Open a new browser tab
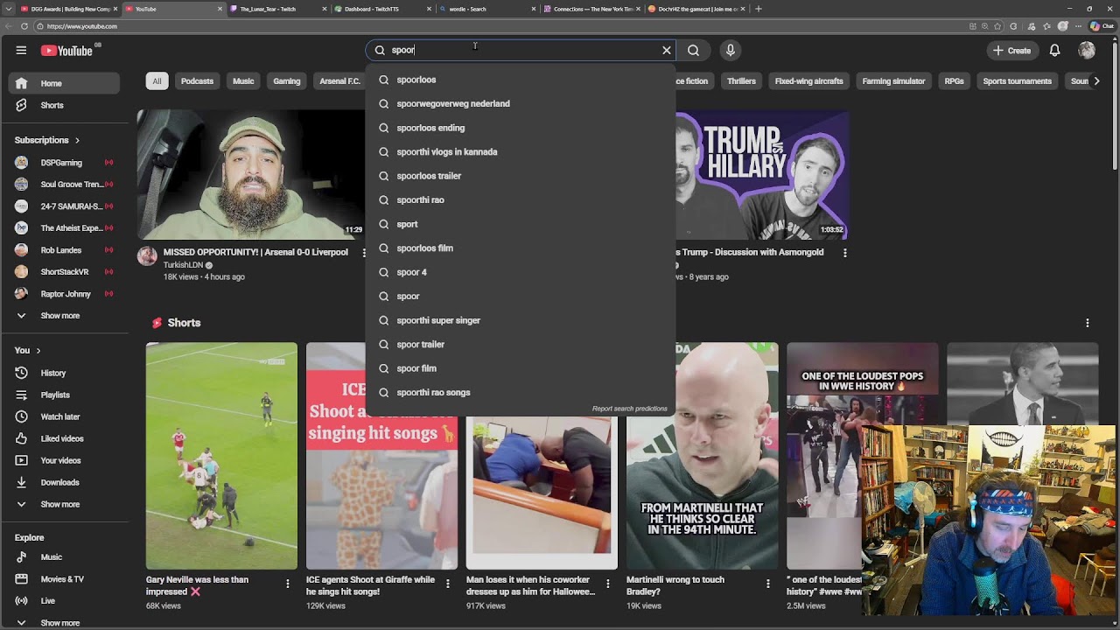 [758, 9]
